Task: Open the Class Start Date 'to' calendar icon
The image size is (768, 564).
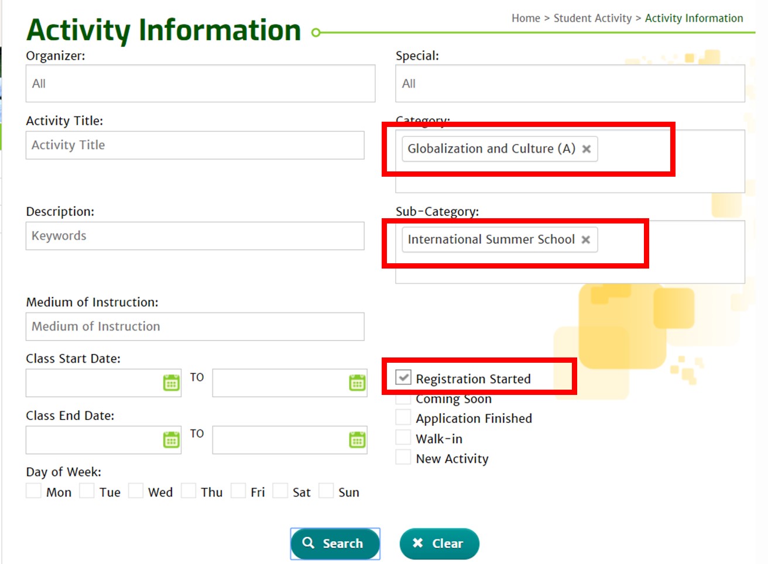Action: pos(357,383)
